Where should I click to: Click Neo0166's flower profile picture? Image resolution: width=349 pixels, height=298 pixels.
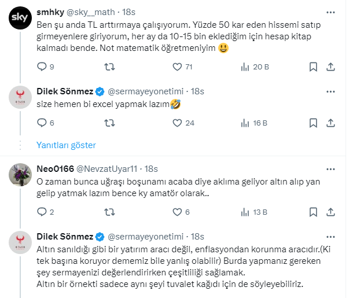[20, 175]
